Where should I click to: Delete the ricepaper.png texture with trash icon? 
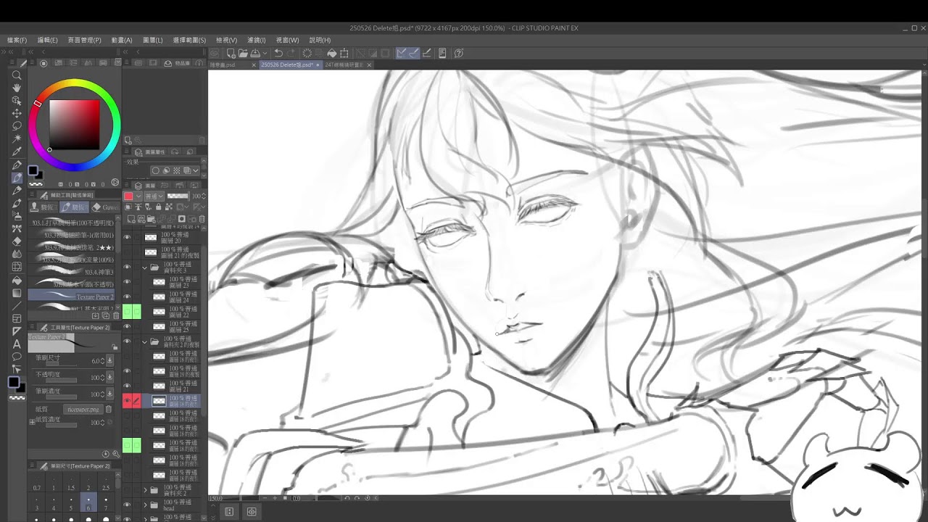pos(109,409)
